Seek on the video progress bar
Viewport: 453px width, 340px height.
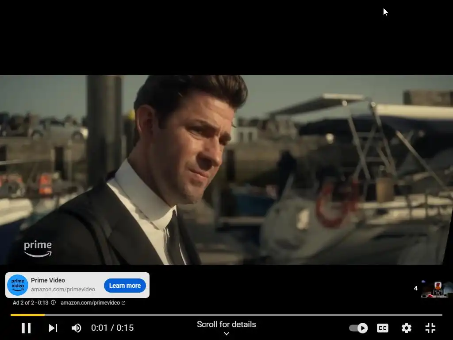click(226, 315)
